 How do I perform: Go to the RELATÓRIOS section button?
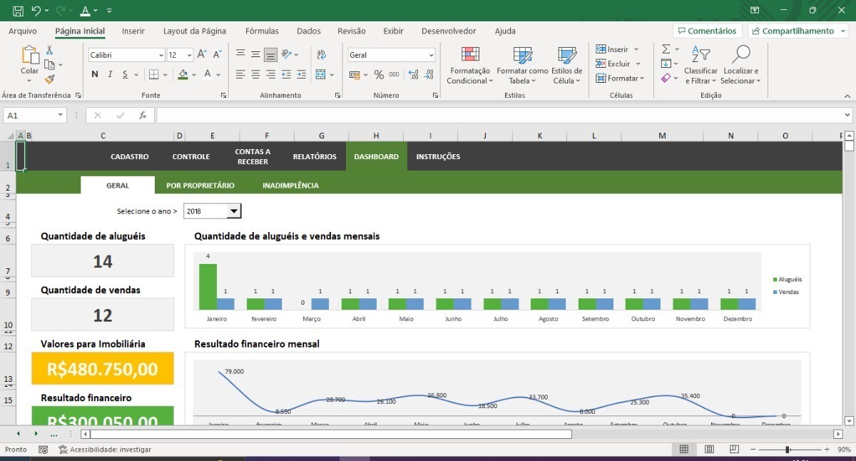point(315,156)
